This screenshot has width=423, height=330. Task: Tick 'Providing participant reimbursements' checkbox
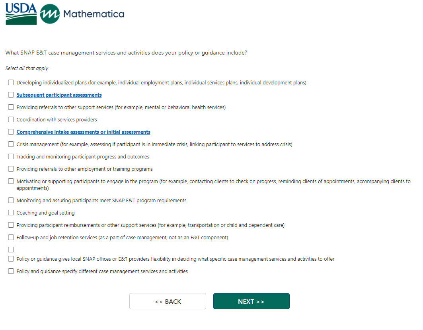(x=11, y=225)
